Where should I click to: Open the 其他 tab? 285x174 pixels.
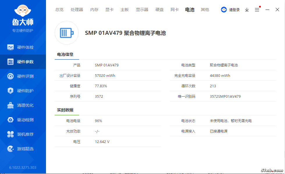(x=205, y=10)
